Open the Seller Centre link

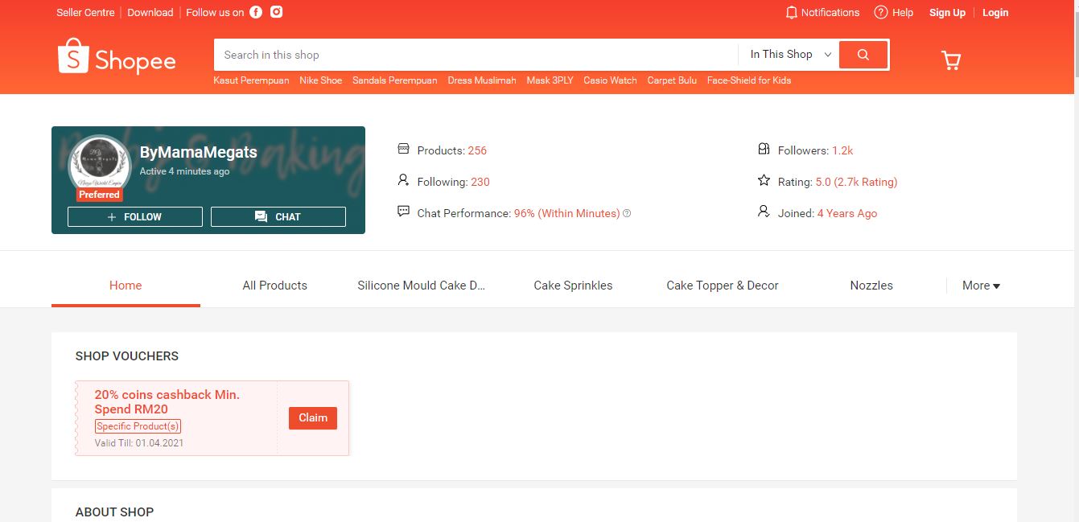coord(85,12)
